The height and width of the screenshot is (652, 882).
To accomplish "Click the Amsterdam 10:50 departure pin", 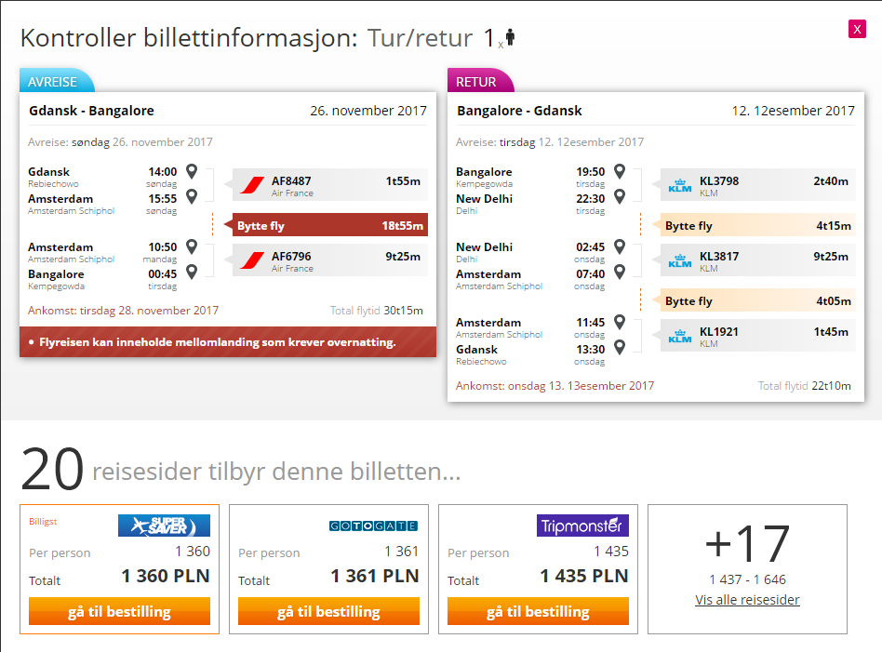I will tap(192, 246).
